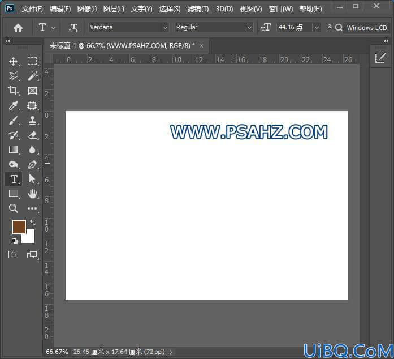
Task: Select the History Brush tool
Action: [14, 135]
